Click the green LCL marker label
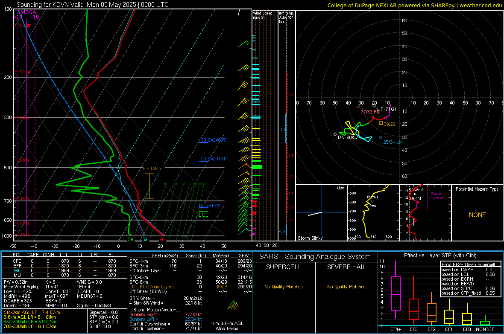504x334 pixels. click(x=203, y=215)
